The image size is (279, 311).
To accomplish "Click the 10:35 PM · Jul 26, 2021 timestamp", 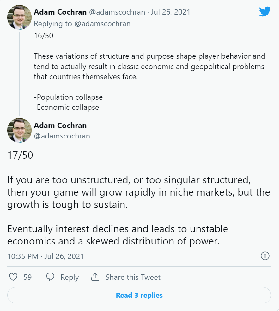I will pos(45,256).
